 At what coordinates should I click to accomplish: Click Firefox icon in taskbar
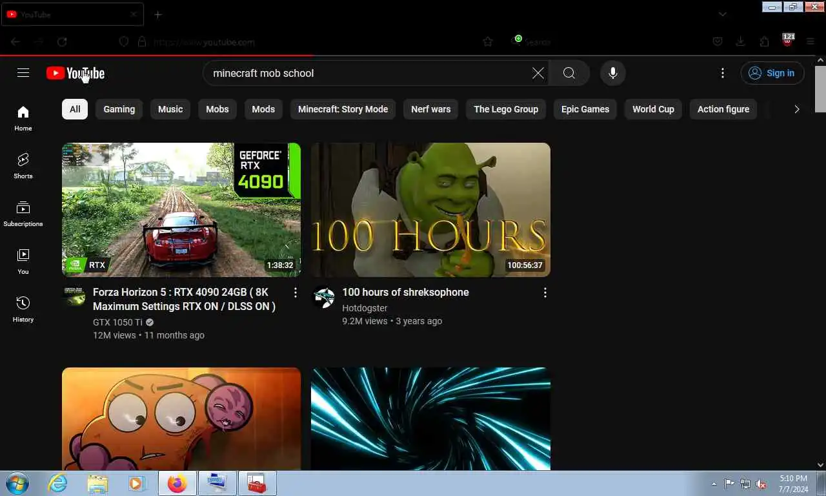[177, 483]
